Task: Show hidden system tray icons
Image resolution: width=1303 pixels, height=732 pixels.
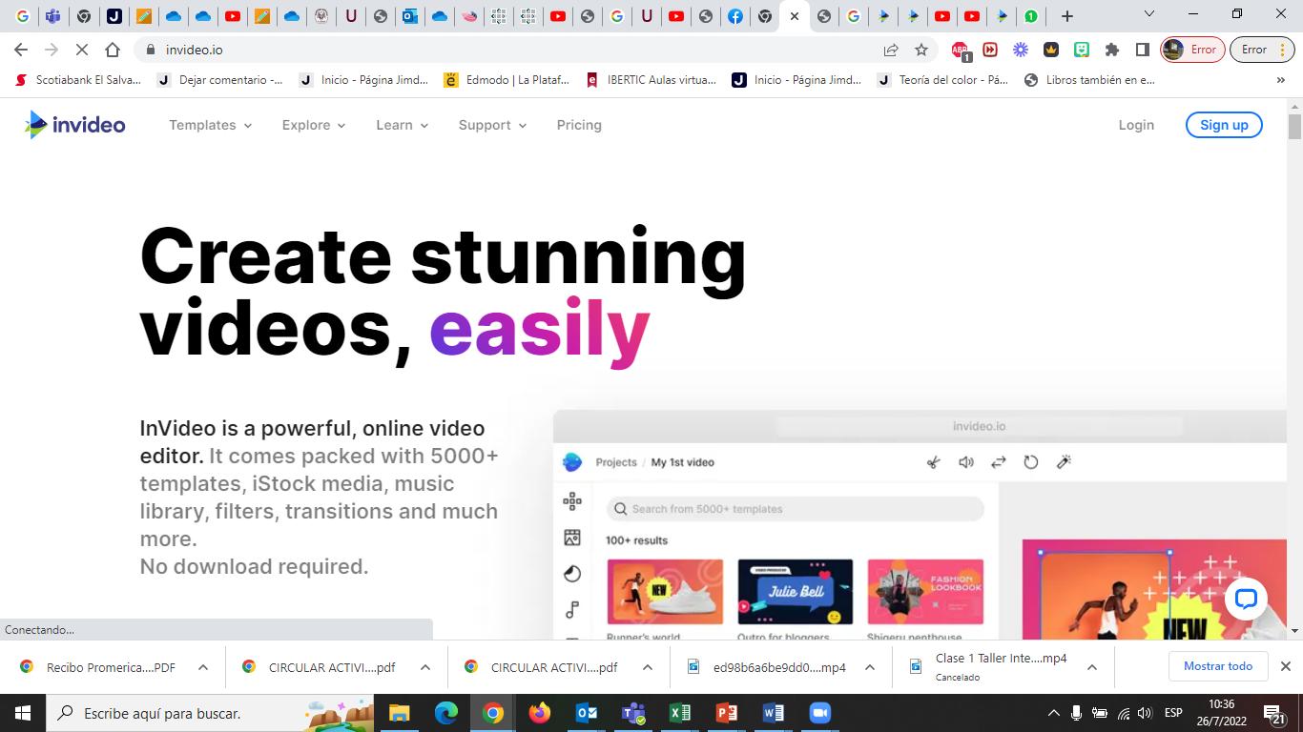Action: pyautogui.click(x=1054, y=713)
